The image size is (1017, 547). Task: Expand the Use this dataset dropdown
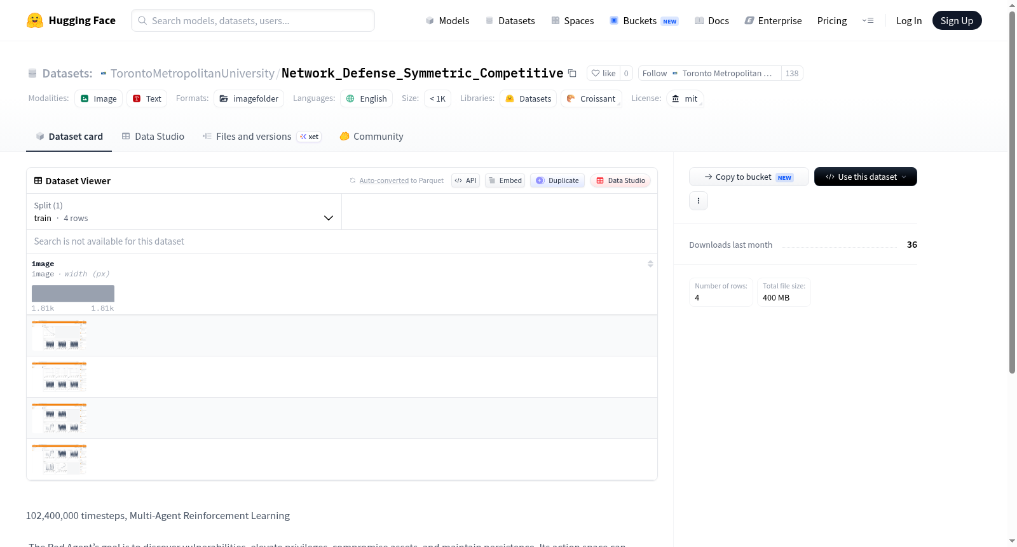click(866, 177)
